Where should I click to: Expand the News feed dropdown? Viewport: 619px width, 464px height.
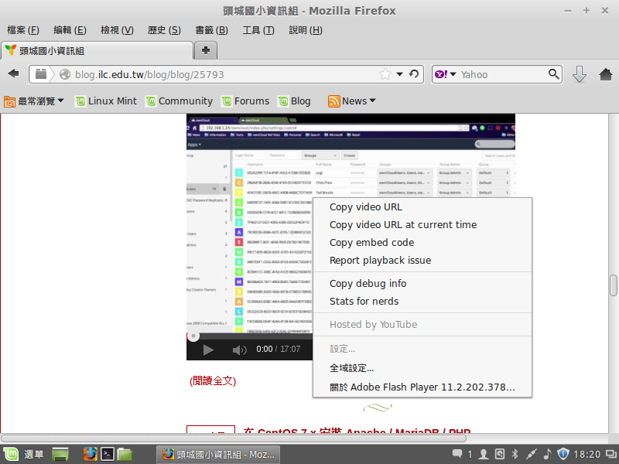click(352, 101)
